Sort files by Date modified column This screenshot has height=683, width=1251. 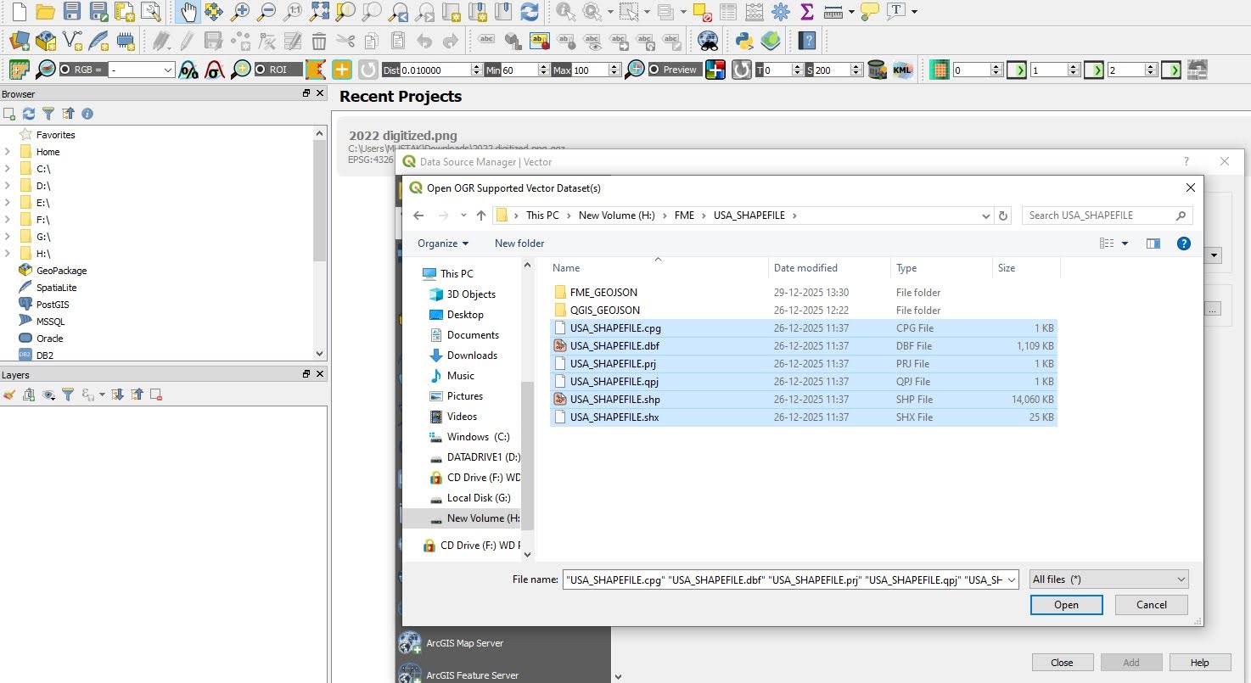pos(805,268)
